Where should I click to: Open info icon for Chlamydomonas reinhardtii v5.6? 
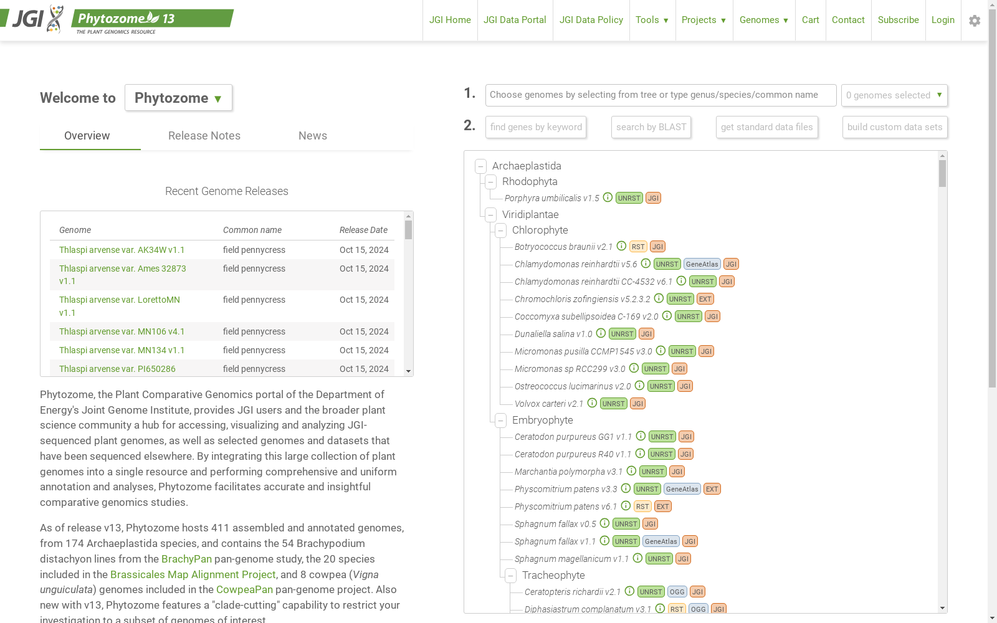646,264
